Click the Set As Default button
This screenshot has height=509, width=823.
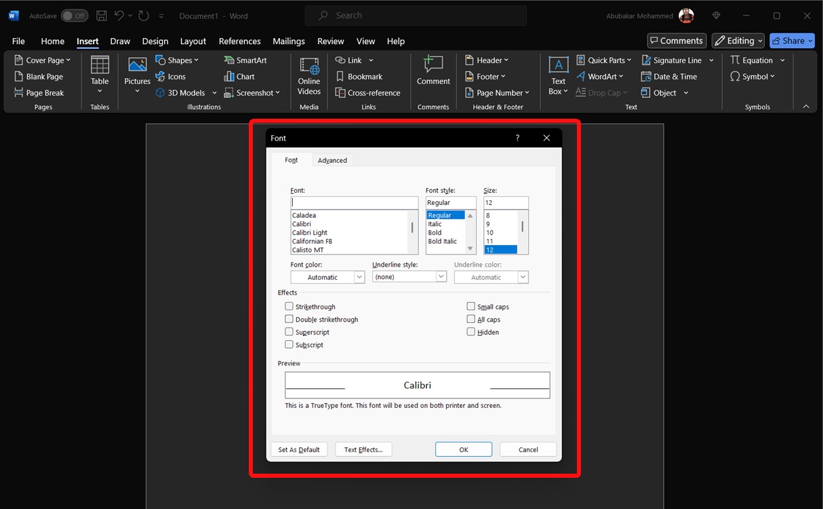tap(299, 449)
